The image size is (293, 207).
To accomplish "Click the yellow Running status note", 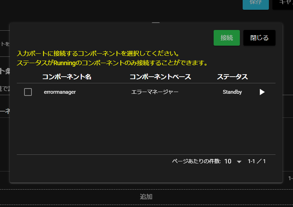I will point(112,63).
